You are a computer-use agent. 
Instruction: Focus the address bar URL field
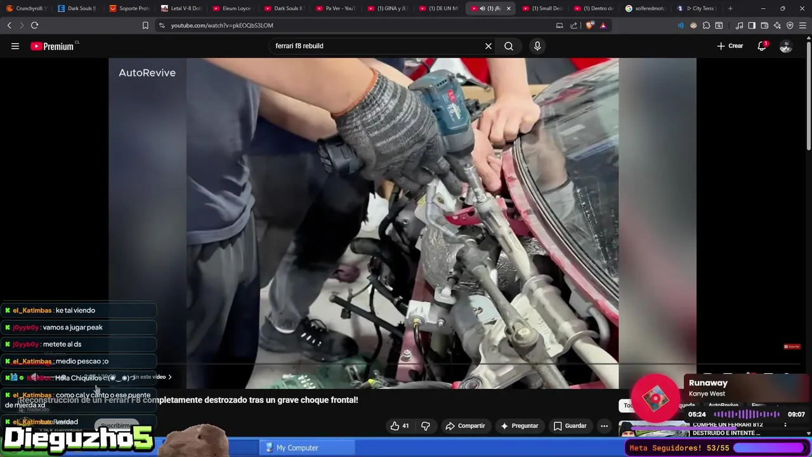tap(358, 25)
